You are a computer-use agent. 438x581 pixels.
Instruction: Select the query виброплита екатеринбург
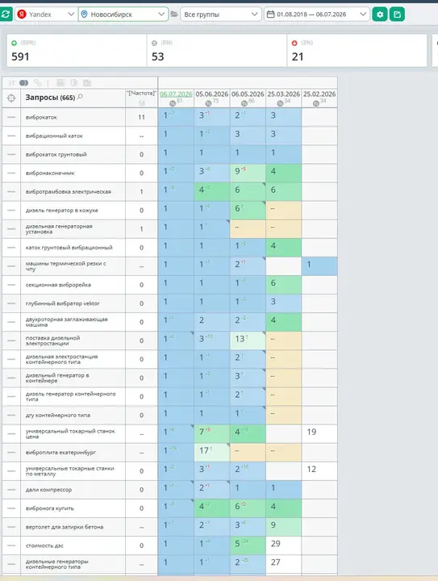tap(60, 453)
